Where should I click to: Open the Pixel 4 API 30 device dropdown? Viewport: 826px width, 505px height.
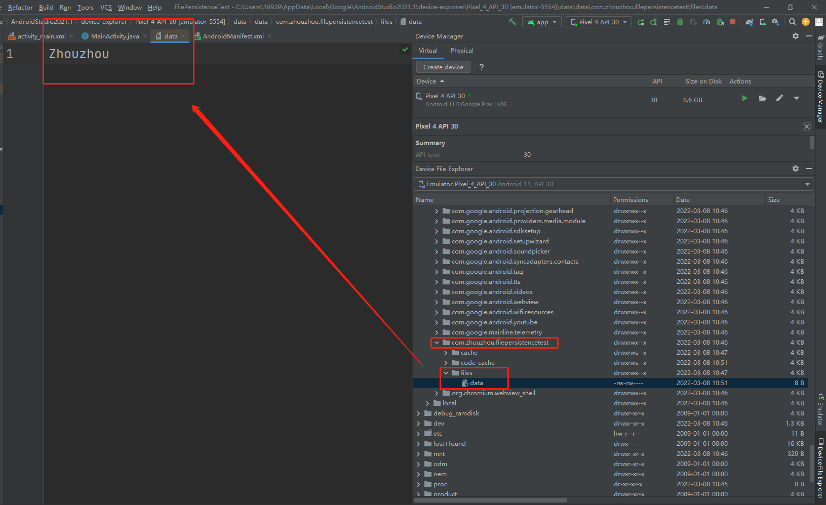point(599,22)
